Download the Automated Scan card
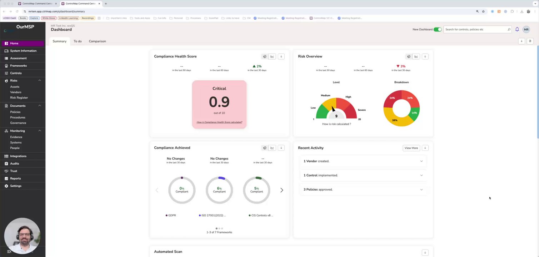Screen dimensions: 539x257 (x=425, y=252)
